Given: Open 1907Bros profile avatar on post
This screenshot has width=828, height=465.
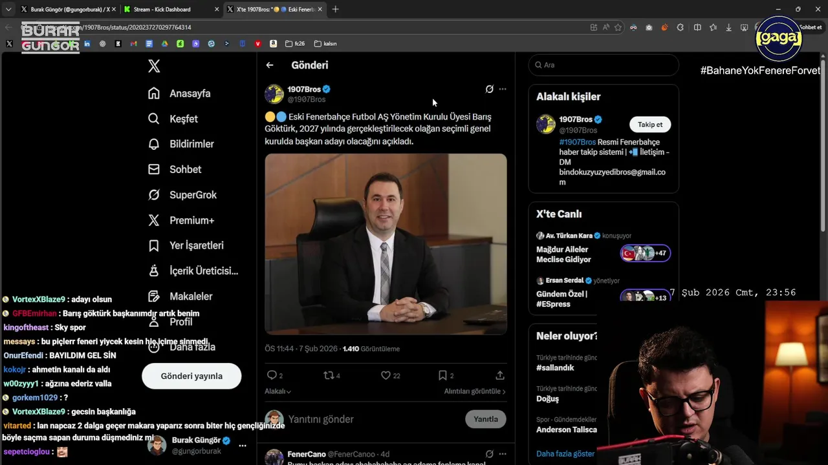Looking at the screenshot, I should pyautogui.click(x=274, y=94).
